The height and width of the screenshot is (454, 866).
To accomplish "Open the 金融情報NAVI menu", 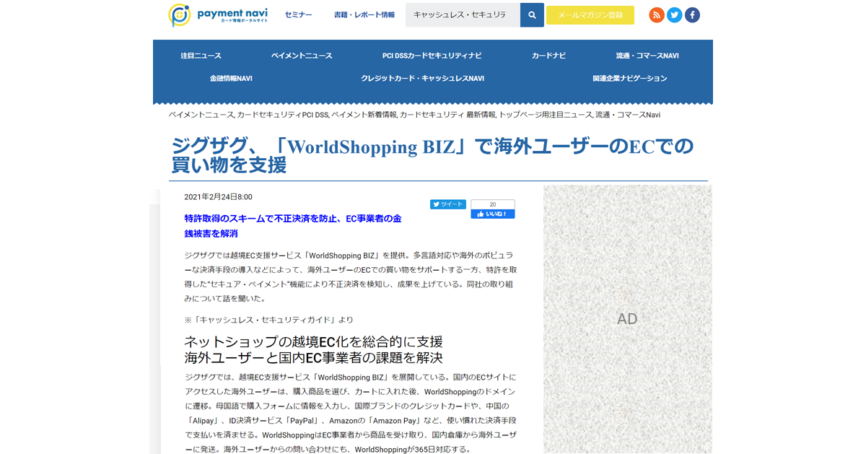I will [x=231, y=78].
